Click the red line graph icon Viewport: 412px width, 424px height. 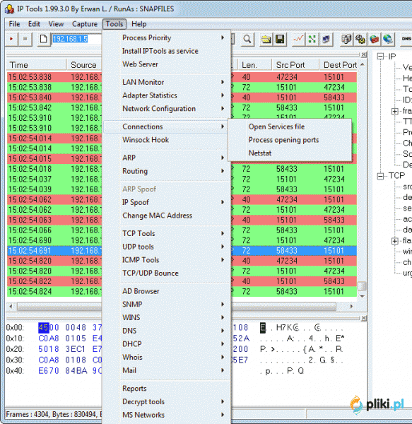coord(298,39)
